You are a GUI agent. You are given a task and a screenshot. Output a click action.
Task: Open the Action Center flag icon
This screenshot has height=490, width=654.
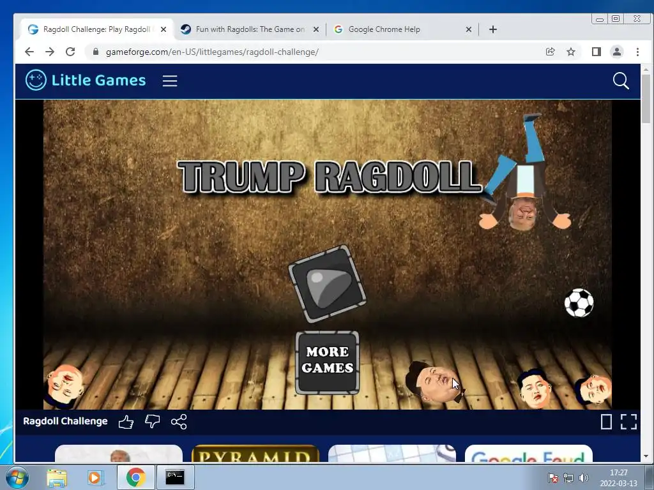pos(552,478)
